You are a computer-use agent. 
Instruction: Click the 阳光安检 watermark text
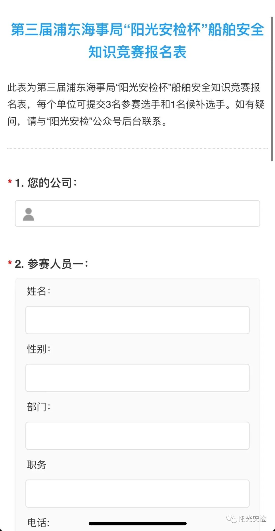[x=252, y=519]
